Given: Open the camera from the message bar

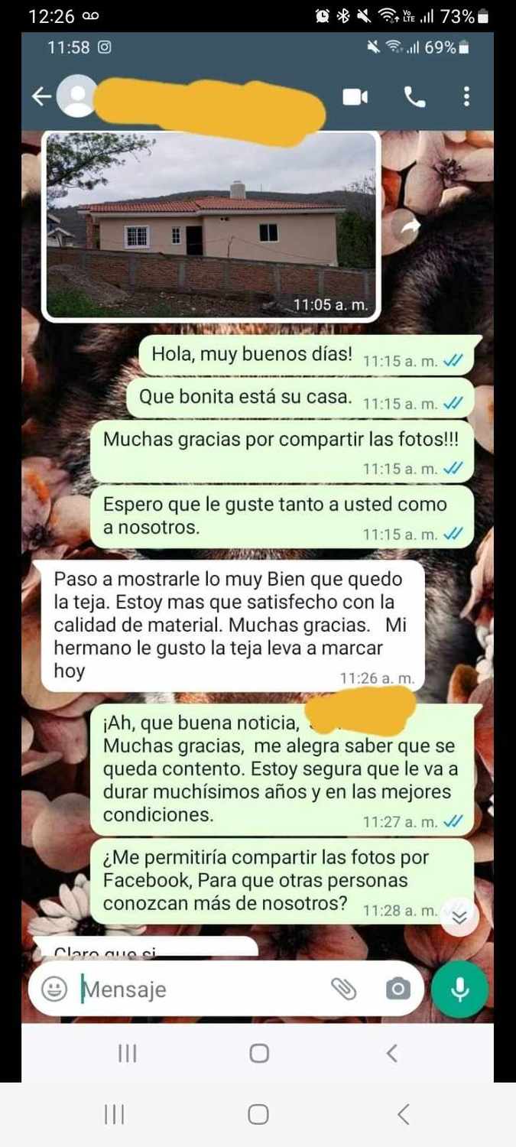Looking at the screenshot, I should 398,989.
